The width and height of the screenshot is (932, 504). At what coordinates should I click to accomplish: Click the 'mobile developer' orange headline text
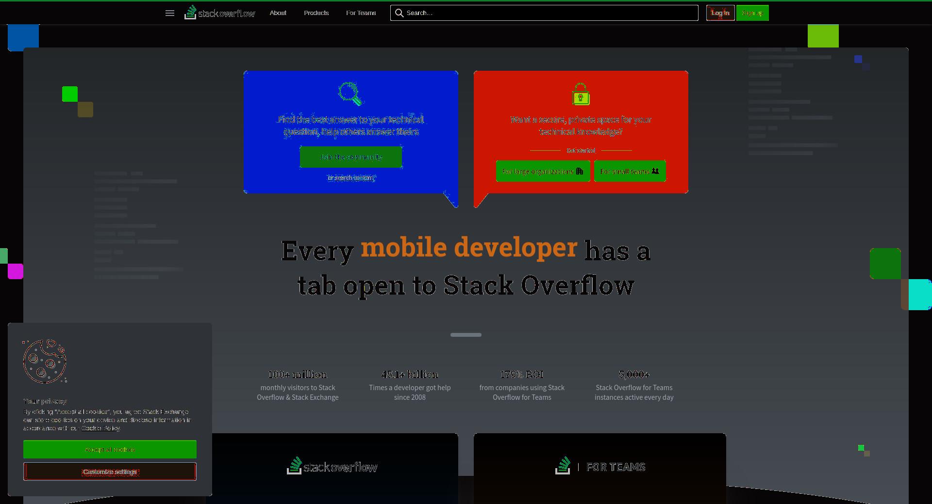[469, 248]
